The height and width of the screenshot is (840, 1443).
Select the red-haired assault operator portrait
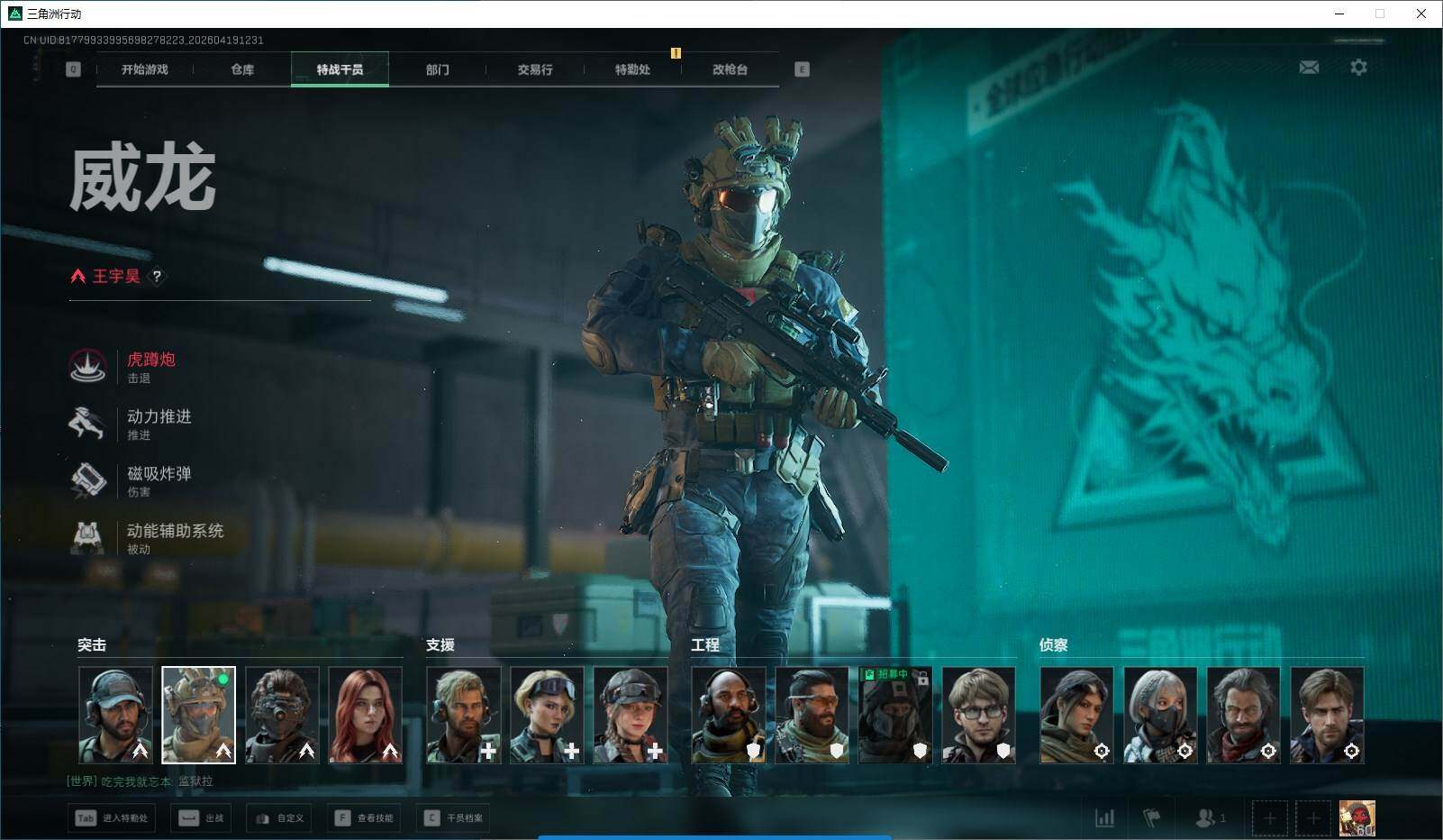(x=365, y=715)
